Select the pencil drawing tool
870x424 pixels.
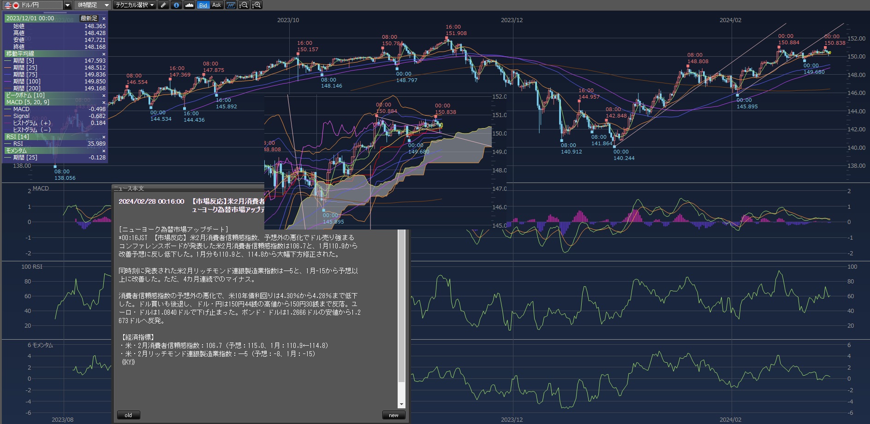[x=163, y=5]
